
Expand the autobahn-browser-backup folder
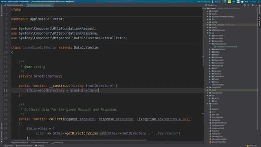[208, 16]
